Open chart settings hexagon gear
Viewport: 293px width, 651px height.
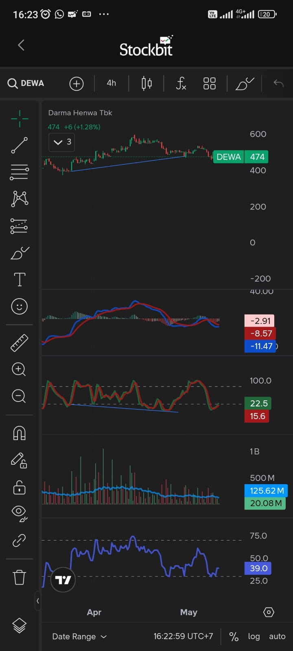[269, 612]
